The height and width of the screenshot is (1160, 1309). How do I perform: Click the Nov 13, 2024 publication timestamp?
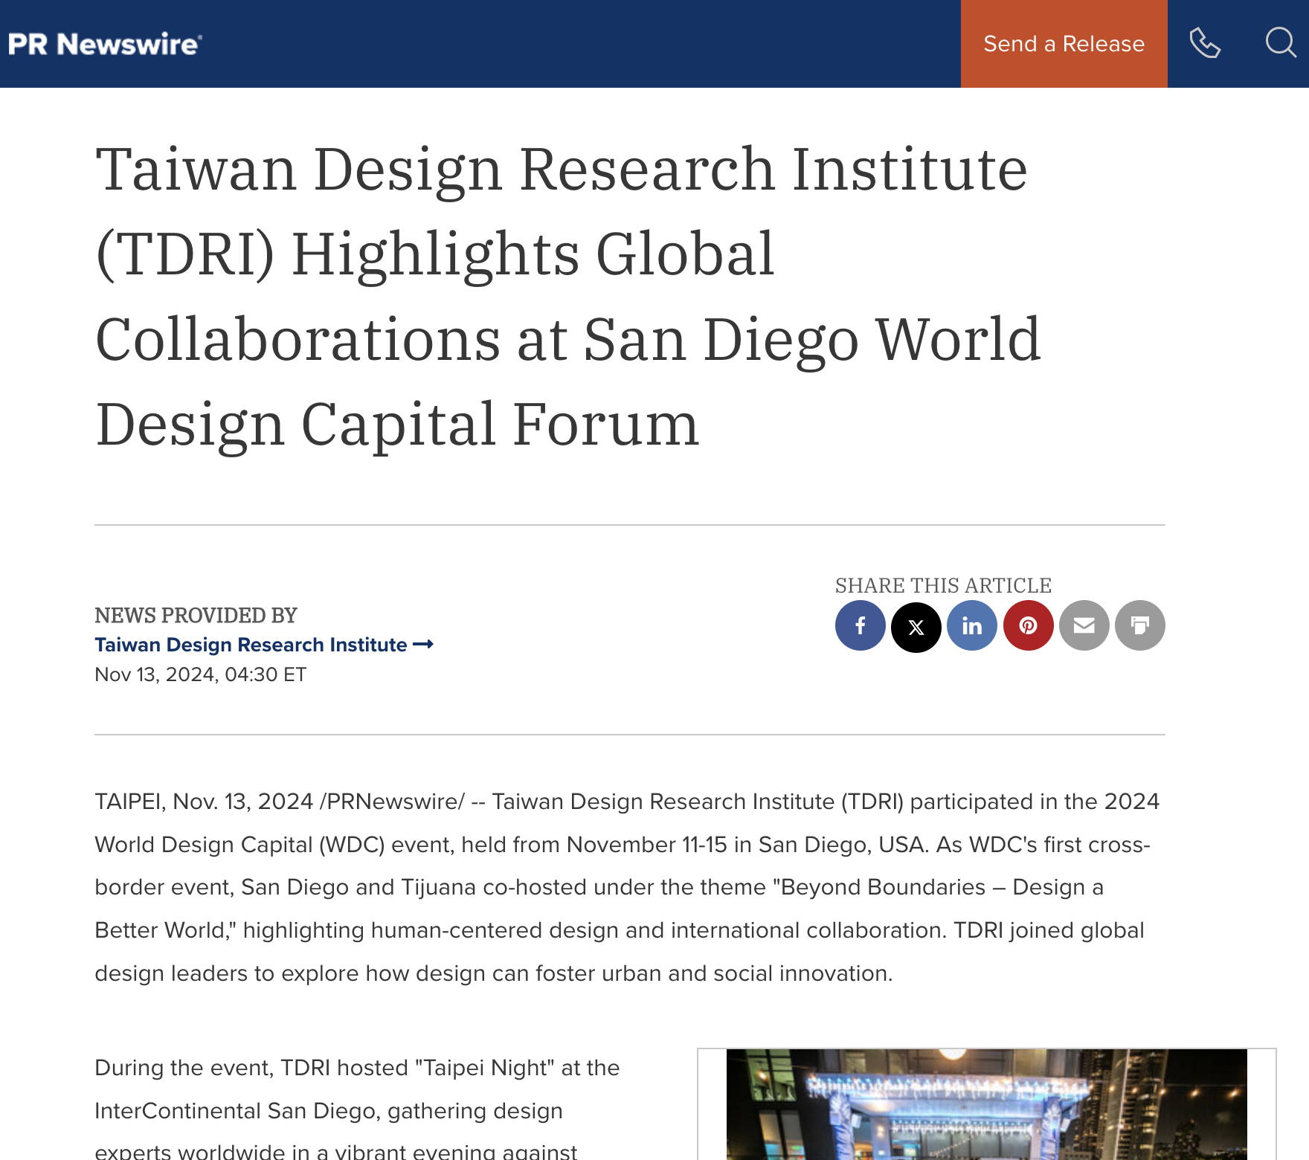[200, 674]
